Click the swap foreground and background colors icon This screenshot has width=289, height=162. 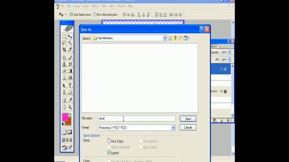pos(70,114)
